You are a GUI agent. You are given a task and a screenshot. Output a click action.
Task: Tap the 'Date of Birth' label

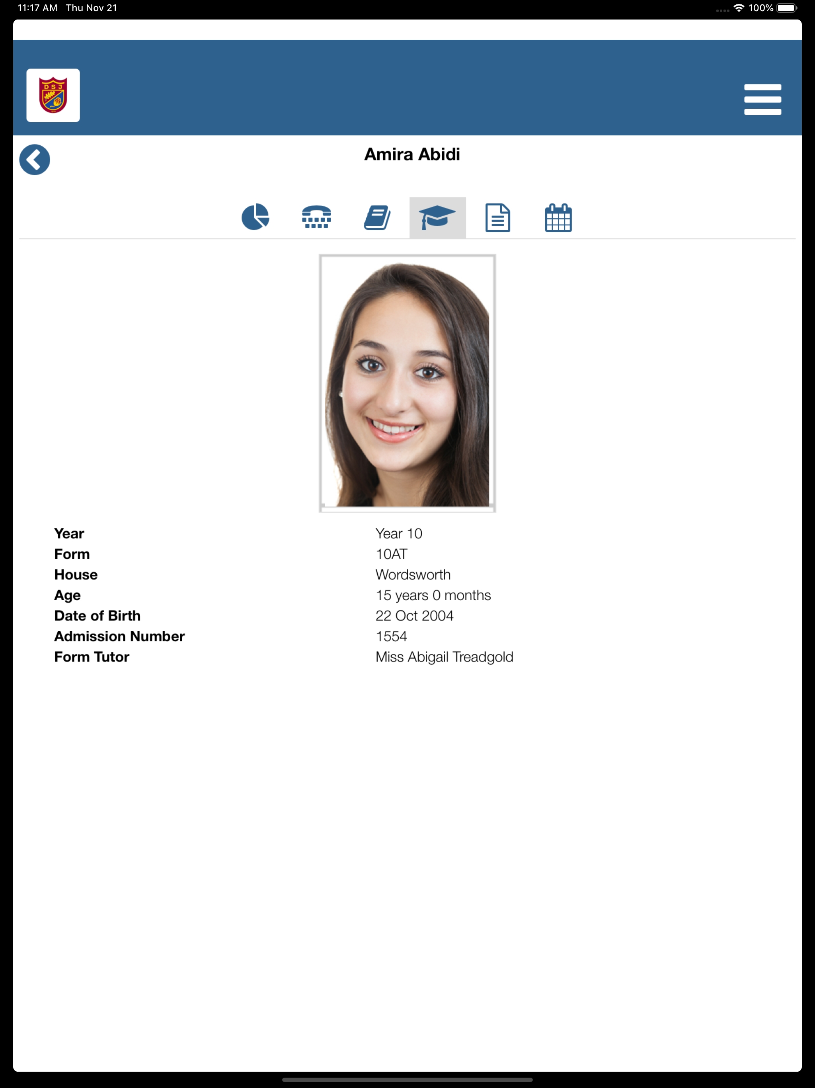tap(97, 616)
